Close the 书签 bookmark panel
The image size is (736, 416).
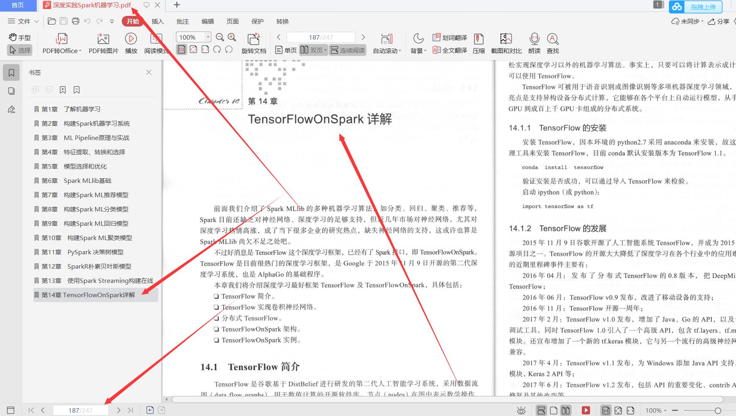pyautogui.click(x=149, y=72)
